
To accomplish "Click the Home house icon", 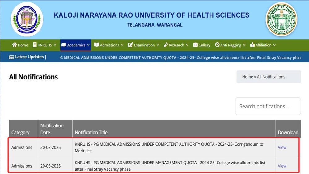I will pyautogui.click(x=14, y=45).
